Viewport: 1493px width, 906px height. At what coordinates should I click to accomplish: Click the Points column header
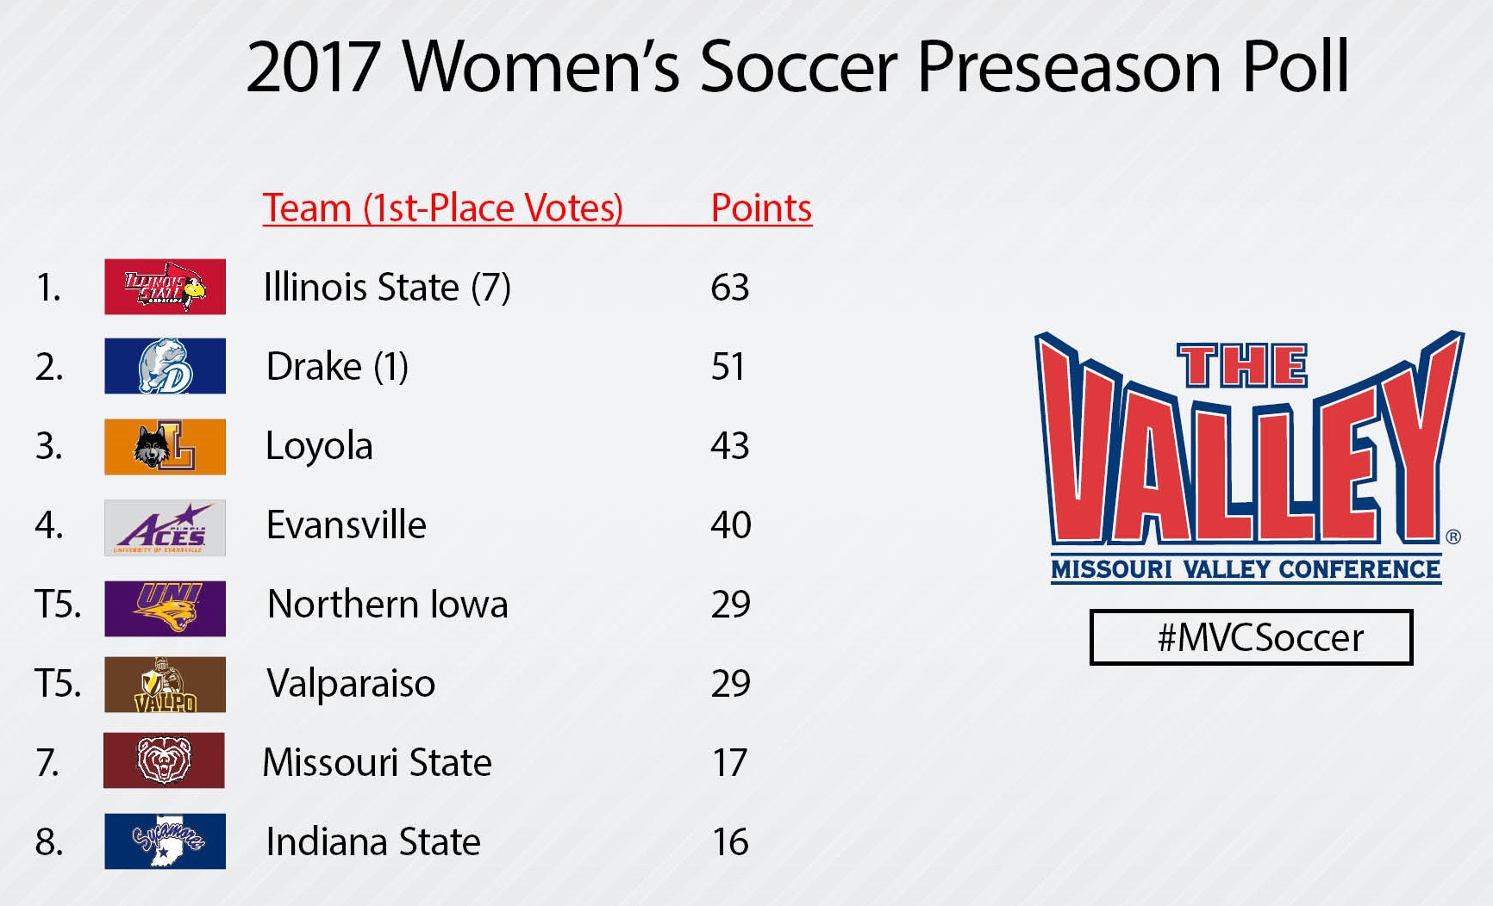tap(761, 208)
